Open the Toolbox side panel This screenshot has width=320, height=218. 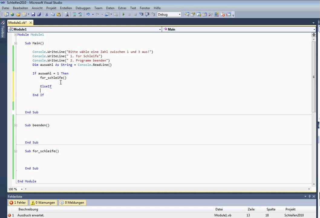click(3, 29)
